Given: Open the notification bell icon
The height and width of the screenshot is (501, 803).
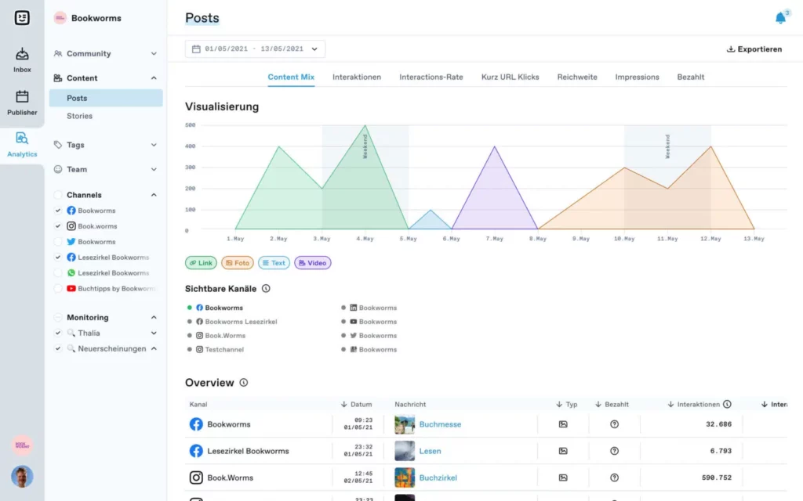Looking at the screenshot, I should coord(780,18).
